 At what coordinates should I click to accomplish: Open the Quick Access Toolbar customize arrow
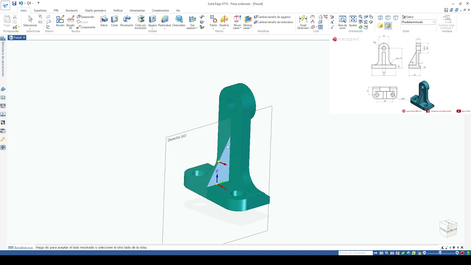coord(38,3)
